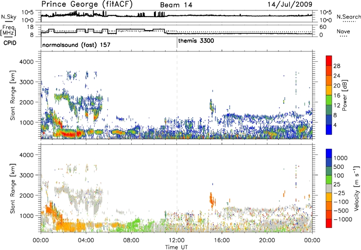Click the "Time UT" axis title
The image size is (361, 250).
pos(176,247)
